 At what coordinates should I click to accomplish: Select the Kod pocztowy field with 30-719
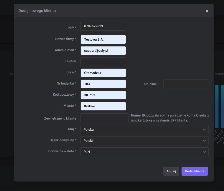(x=103, y=95)
